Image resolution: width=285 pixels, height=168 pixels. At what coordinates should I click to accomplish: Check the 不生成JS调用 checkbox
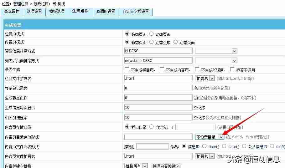(x=197, y=69)
